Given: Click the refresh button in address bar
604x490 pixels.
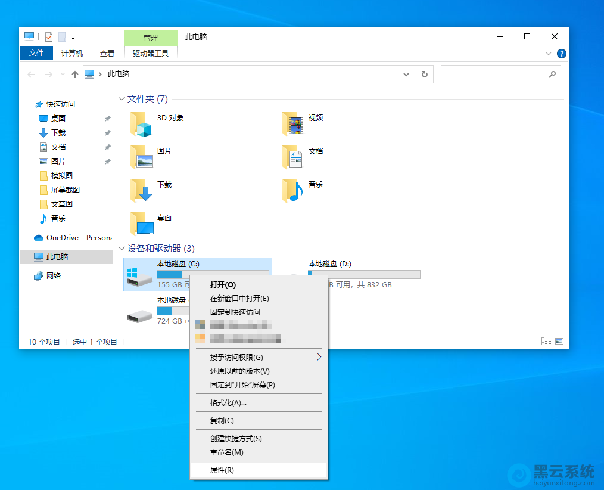Looking at the screenshot, I should 424,75.
